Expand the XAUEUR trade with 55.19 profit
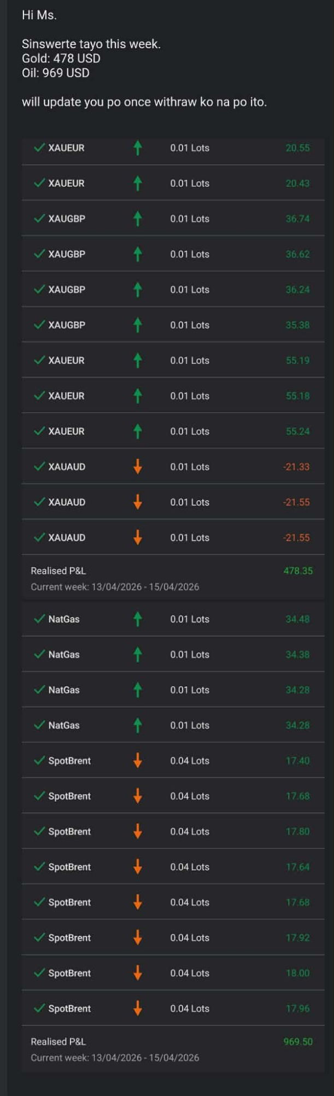The width and height of the screenshot is (334, 1096). coord(173,361)
